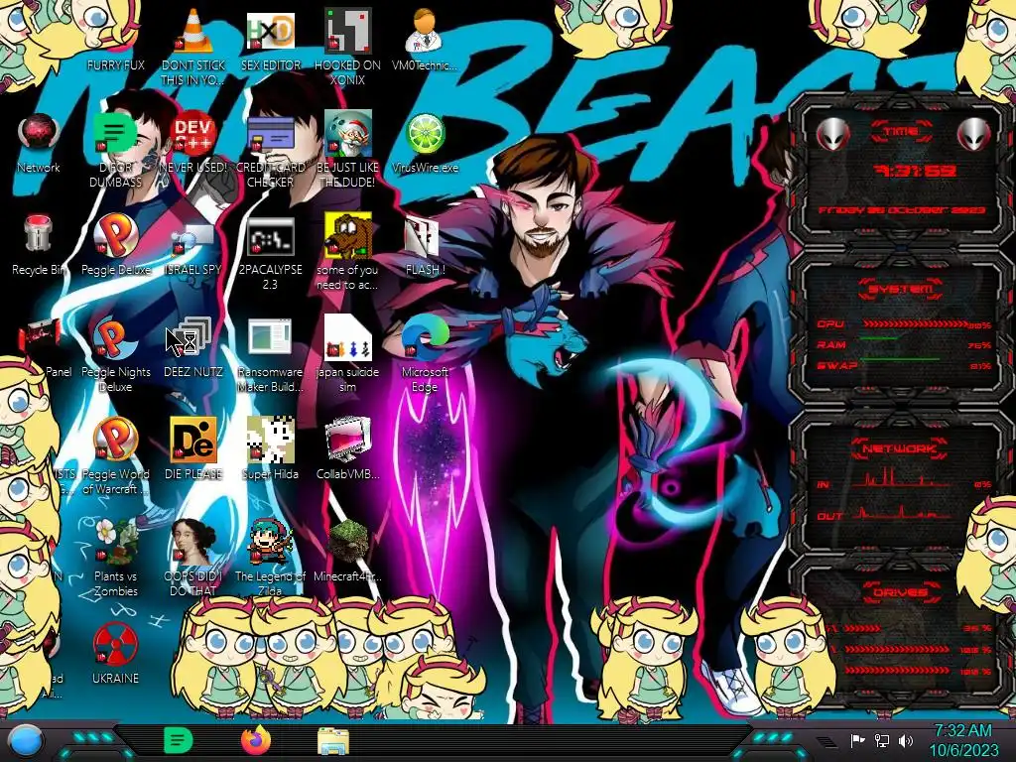Screen dimensions: 1016x762
Task: Open the OOPS DID I DO THAT icon
Action: [193, 541]
